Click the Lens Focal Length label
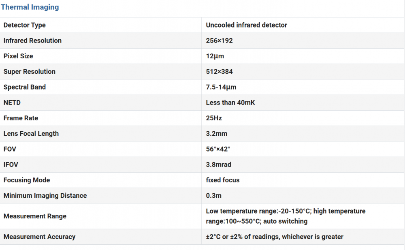The height and width of the screenshot is (250, 405). coord(31,134)
